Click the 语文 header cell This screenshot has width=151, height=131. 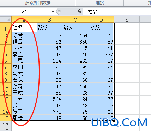pyautogui.click(x=75, y=27)
